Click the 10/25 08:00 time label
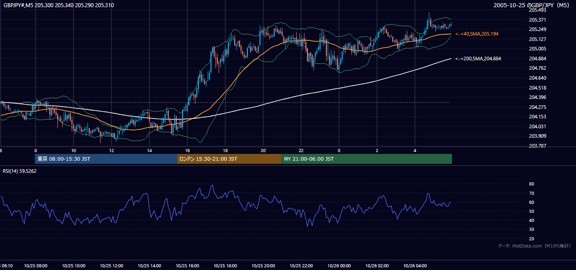 click(x=35, y=266)
